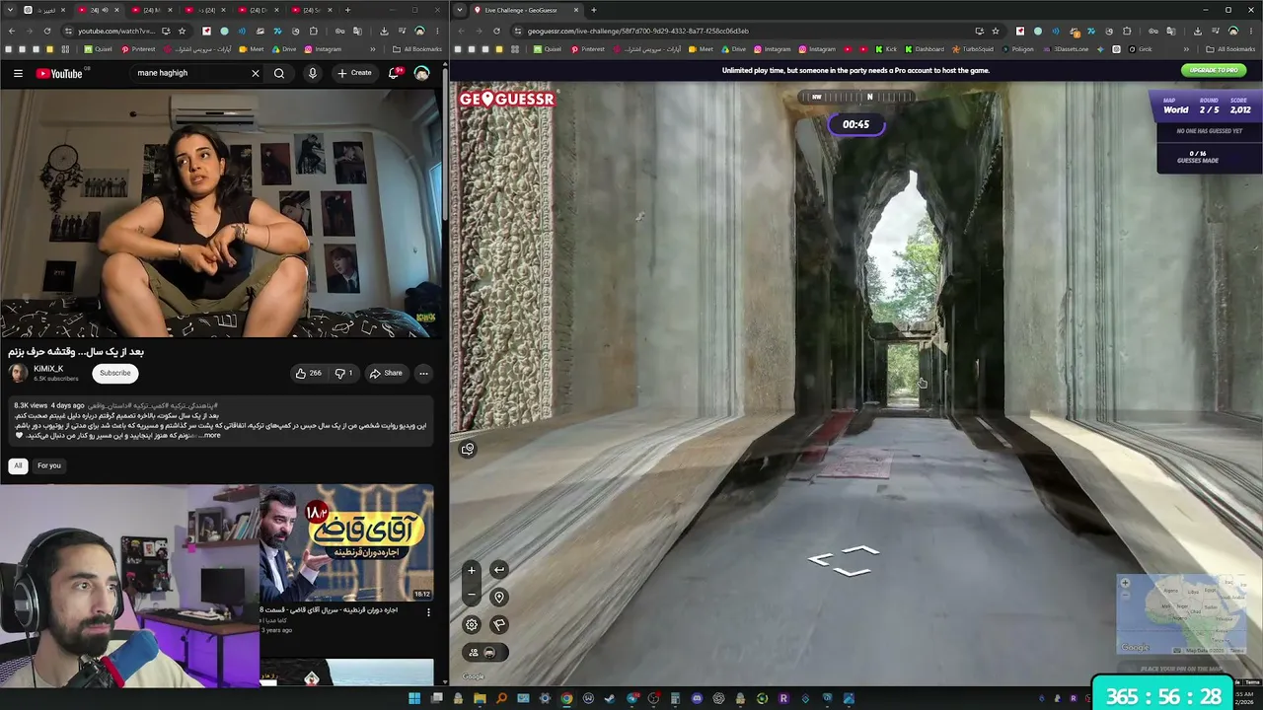Screen dimensions: 1263x710
Task: Zoom in on the GeoGuessr guess minimap
Action: pyautogui.click(x=1125, y=583)
